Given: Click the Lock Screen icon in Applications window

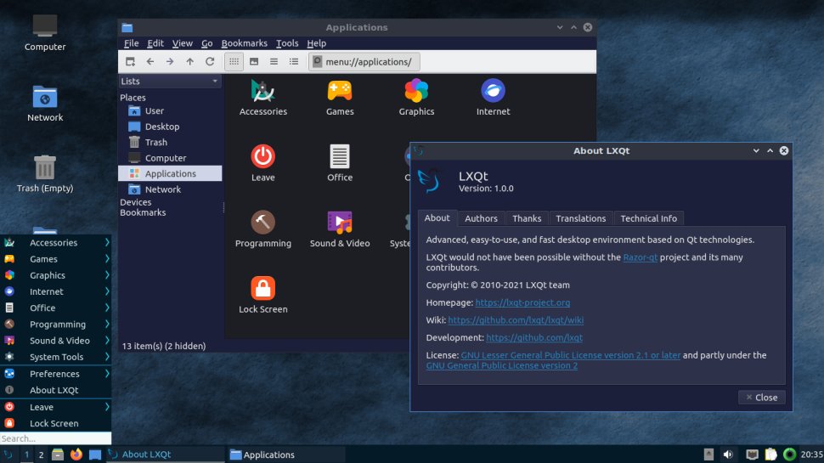Looking at the screenshot, I should coord(262,289).
